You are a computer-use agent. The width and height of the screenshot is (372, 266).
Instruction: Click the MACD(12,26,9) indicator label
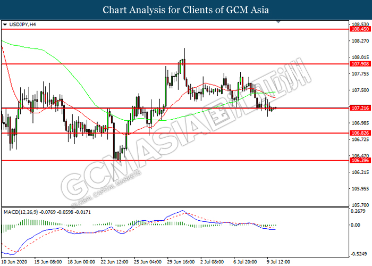[x=21, y=212]
